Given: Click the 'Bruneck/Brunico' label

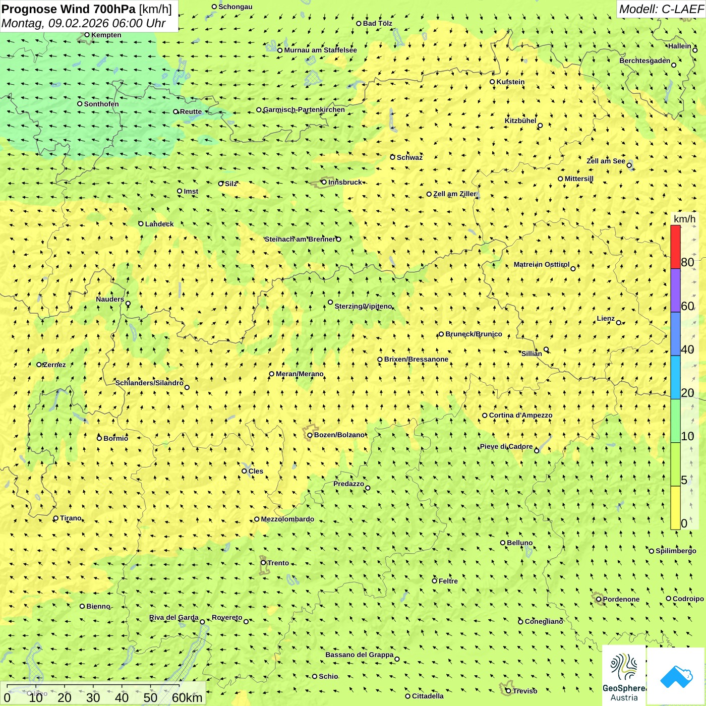Looking at the screenshot, I should pos(474,334).
